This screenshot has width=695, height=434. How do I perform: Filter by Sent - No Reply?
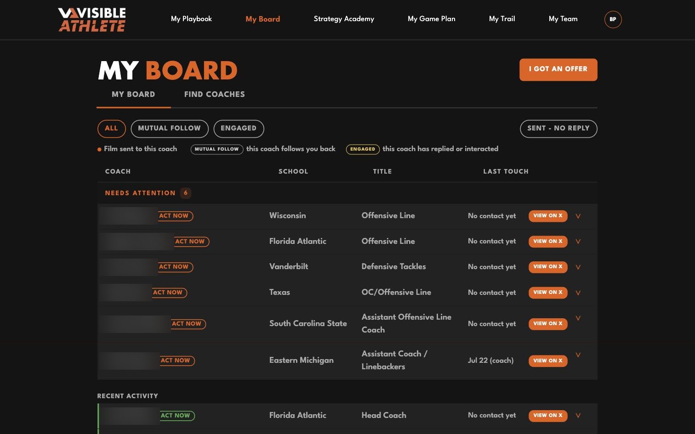(558, 129)
